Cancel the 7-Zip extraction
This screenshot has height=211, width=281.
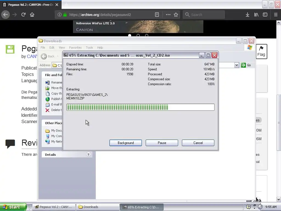click(x=198, y=143)
